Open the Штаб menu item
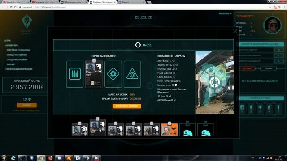287x161 pixels. (8, 41)
